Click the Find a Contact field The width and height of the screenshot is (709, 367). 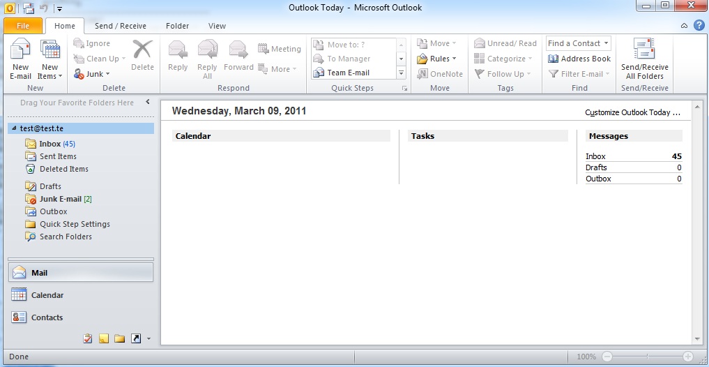pyautogui.click(x=579, y=43)
